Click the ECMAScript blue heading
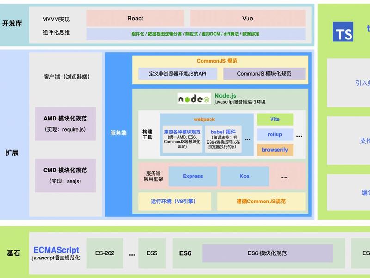This screenshot has height=278, width=370. 56,250
